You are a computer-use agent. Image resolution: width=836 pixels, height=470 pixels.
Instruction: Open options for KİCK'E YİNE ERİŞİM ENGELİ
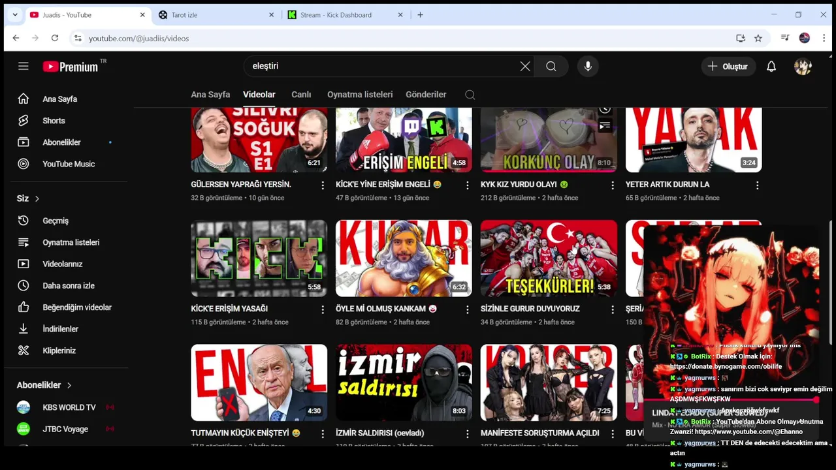point(468,185)
